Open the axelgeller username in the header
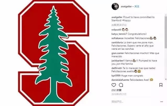This screenshot has height=106, width=167. 126,6
